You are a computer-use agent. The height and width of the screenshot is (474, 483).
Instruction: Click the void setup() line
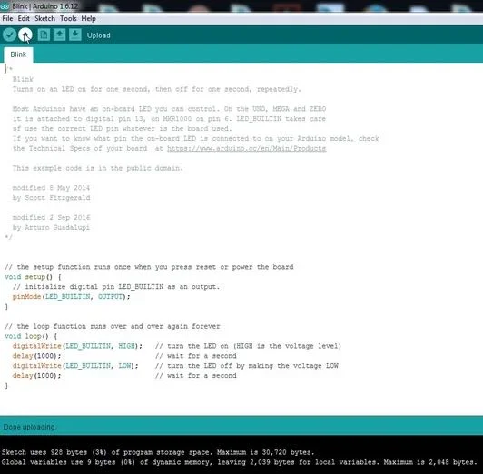point(33,277)
